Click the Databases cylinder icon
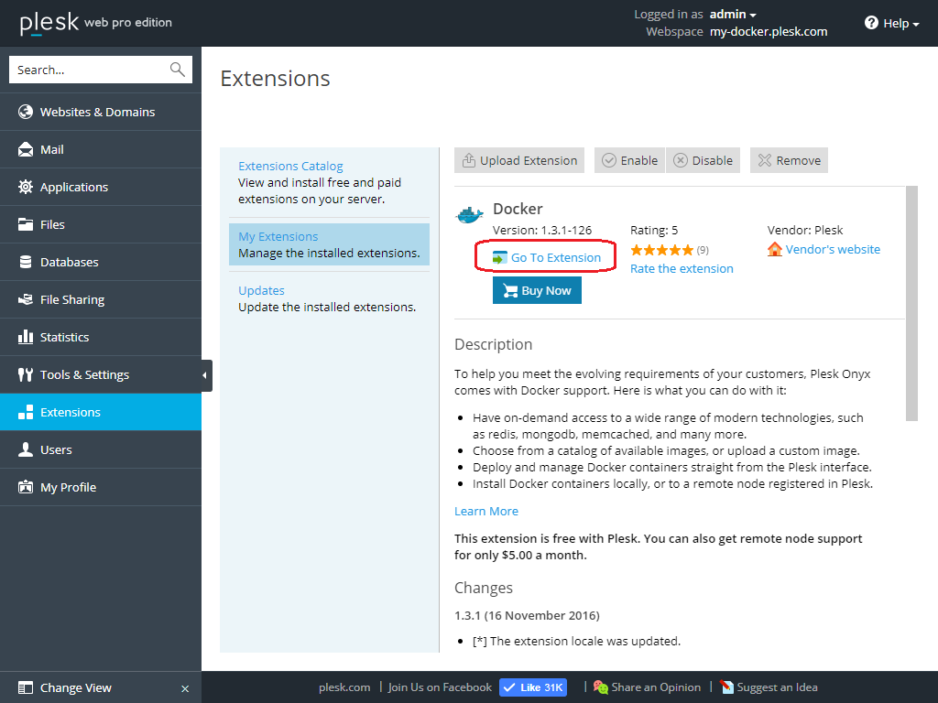The image size is (938, 703). click(x=25, y=263)
